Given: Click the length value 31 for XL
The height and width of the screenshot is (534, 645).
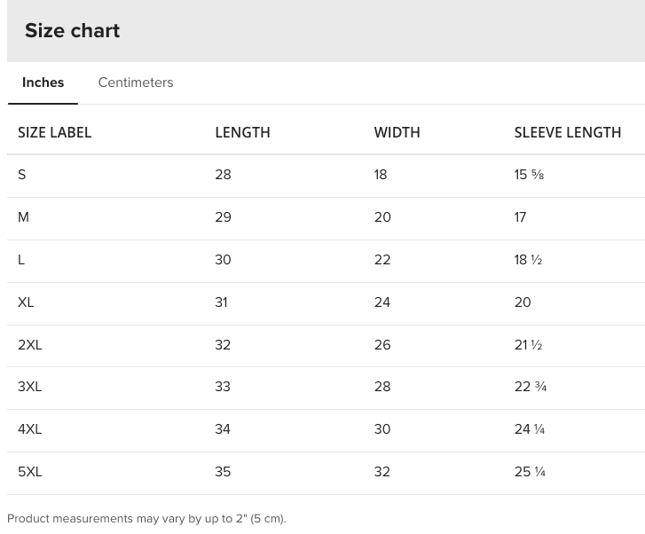Looking at the screenshot, I should [x=221, y=302].
